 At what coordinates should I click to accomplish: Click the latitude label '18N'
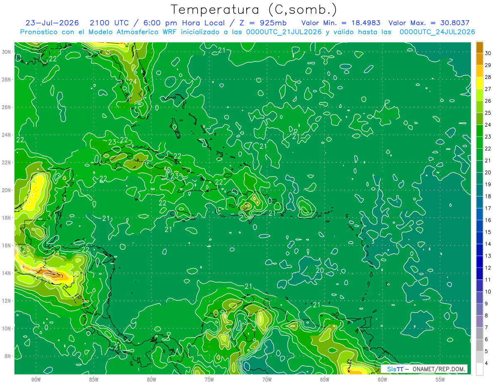coord(7,218)
